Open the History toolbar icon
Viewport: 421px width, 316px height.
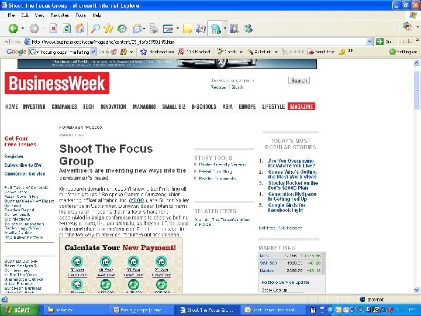tap(122, 28)
